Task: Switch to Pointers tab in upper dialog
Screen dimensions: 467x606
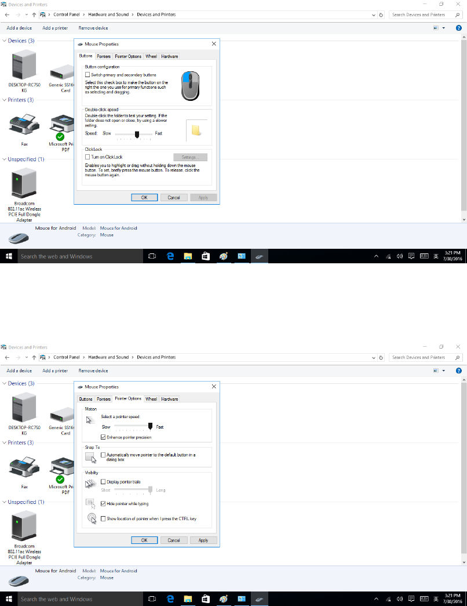Action: pos(104,56)
